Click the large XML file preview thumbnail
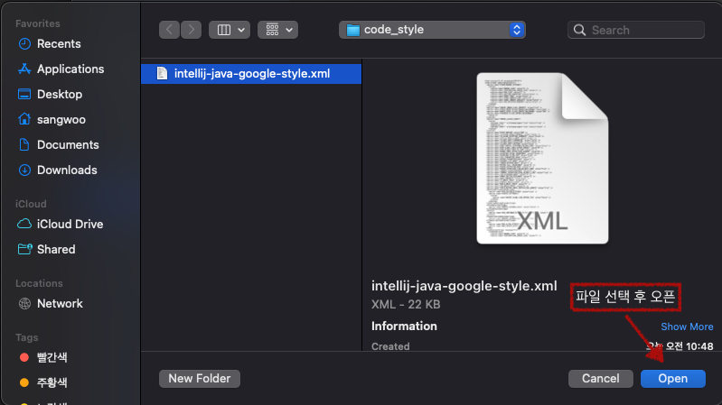Image resolution: width=722 pixels, height=405 pixels. pyautogui.click(x=542, y=158)
